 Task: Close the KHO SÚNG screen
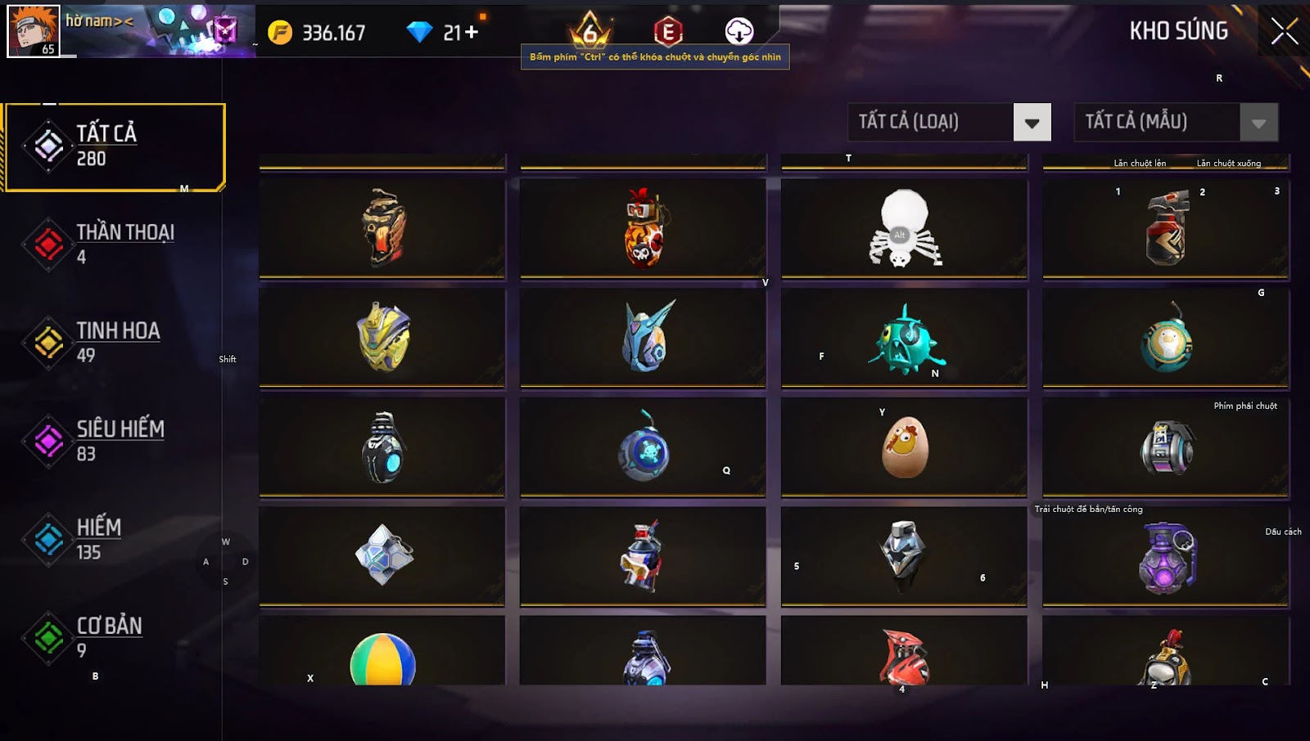(x=1284, y=31)
